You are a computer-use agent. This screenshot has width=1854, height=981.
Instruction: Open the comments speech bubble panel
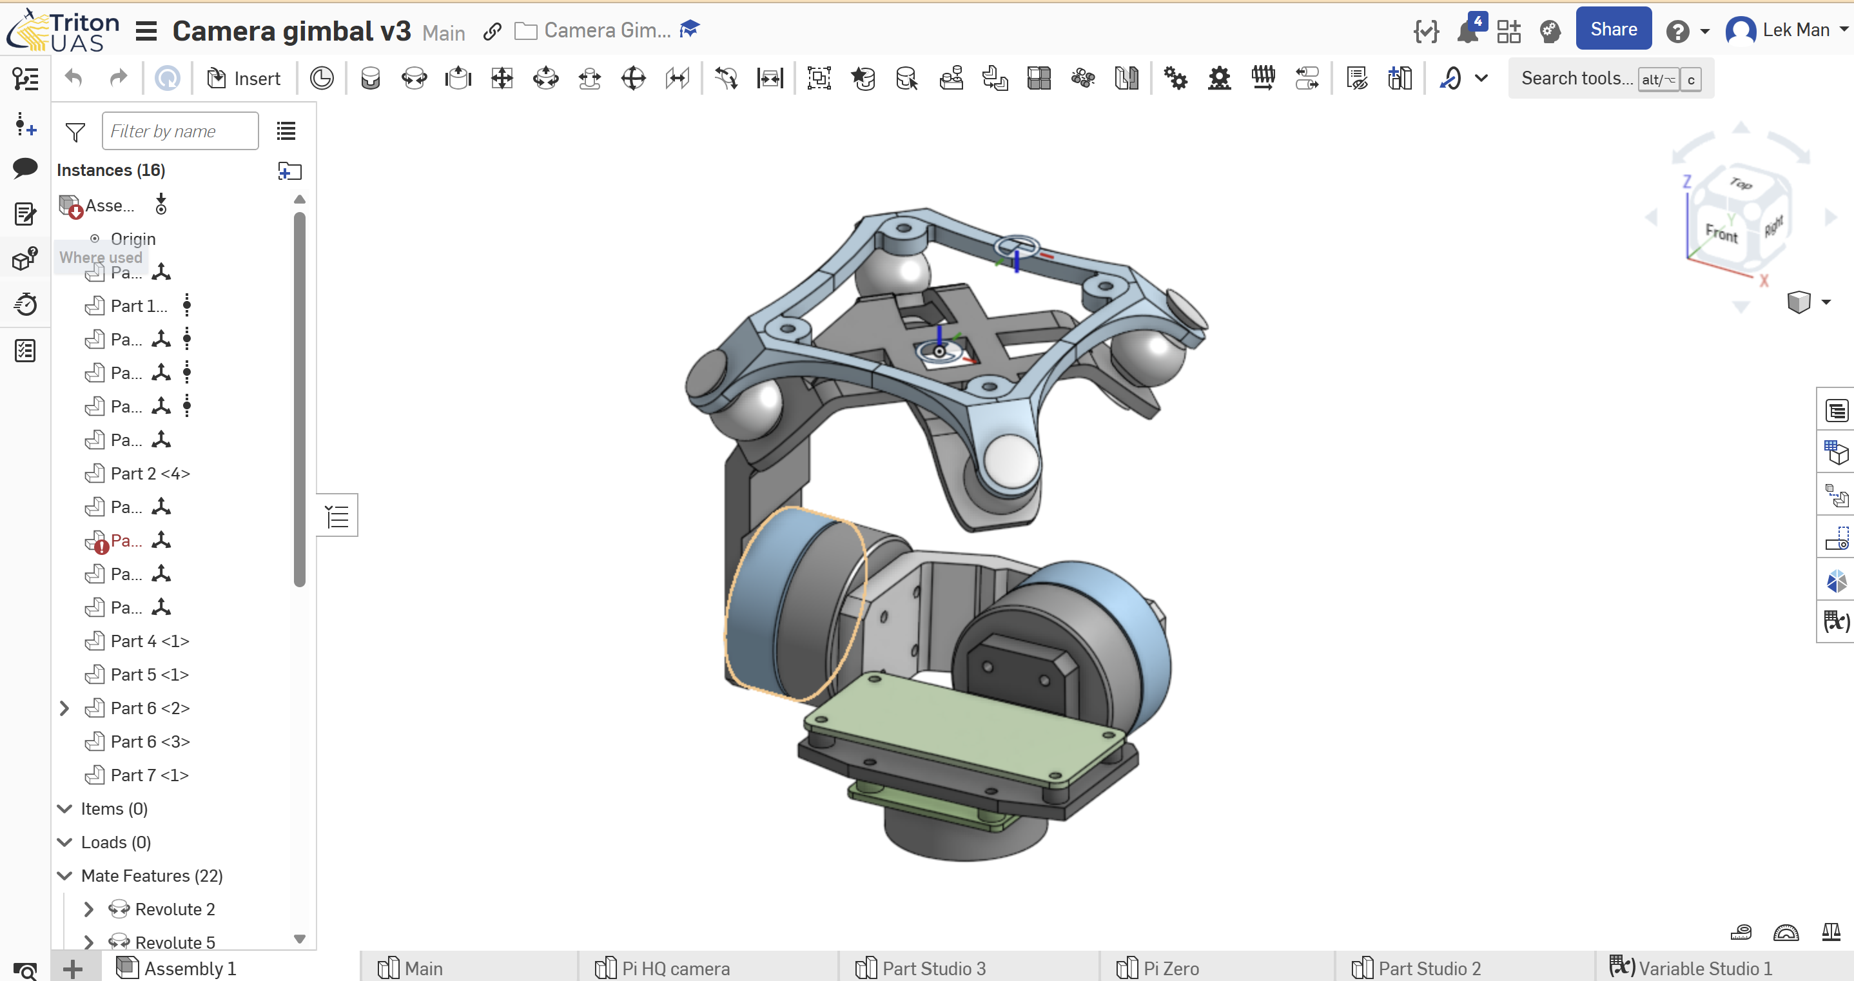[x=25, y=168]
